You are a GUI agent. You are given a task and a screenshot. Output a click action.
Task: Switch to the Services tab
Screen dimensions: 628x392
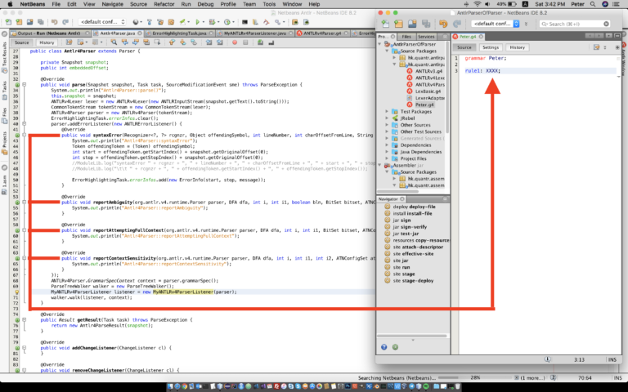426,37
